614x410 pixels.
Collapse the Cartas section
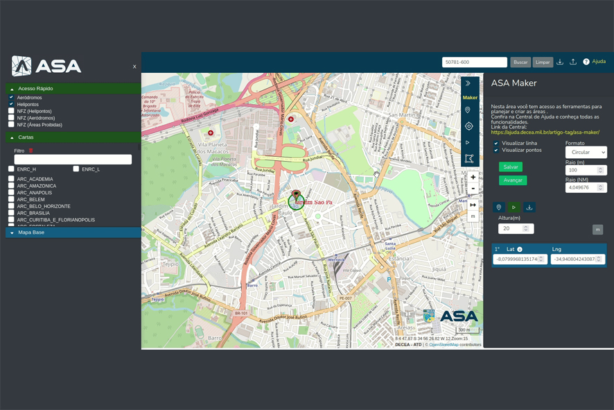coord(73,137)
